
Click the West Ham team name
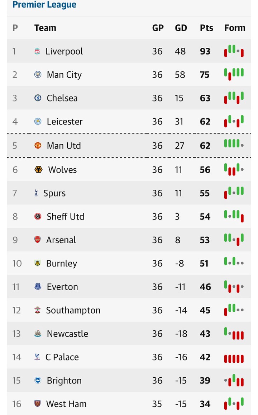[x=66, y=404]
